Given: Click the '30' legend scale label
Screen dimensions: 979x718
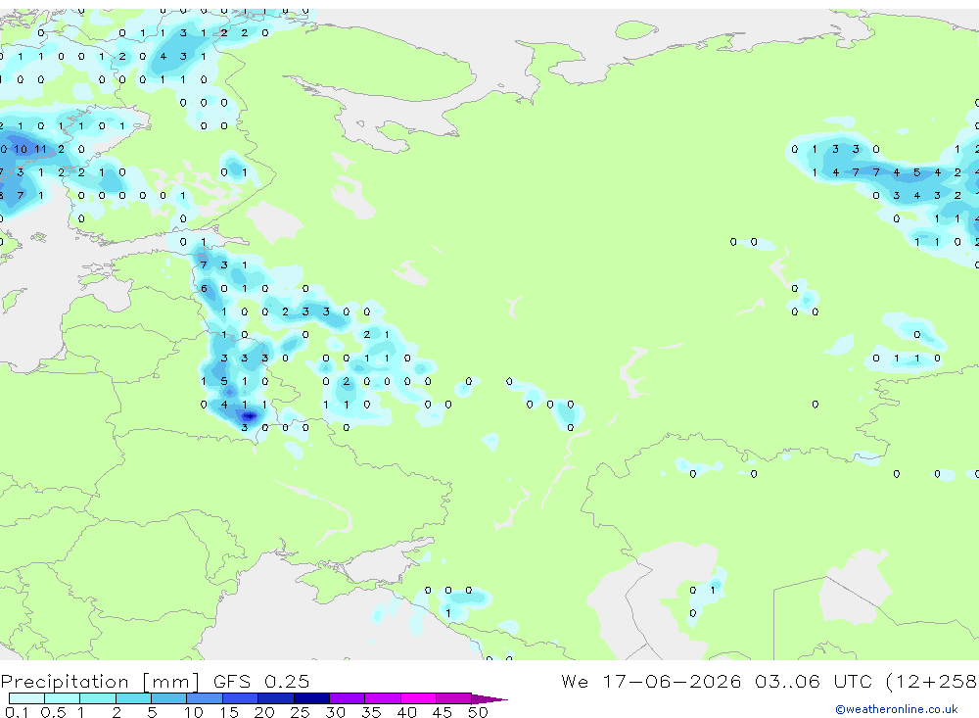Looking at the screenshot, I should [x=335, y=712].
